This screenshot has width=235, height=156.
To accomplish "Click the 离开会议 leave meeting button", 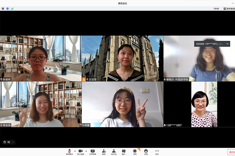I will 231,152.
